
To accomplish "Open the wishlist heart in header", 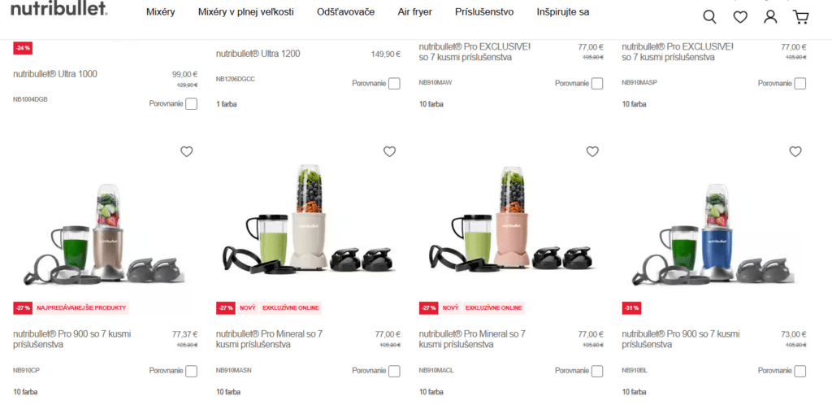I will pos(740,18).
